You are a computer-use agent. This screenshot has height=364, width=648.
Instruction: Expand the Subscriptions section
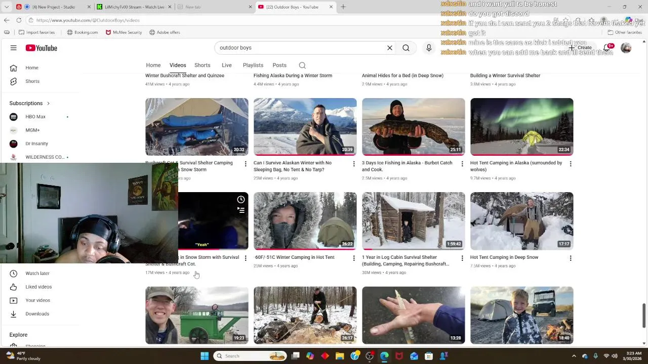coord(30,103)
